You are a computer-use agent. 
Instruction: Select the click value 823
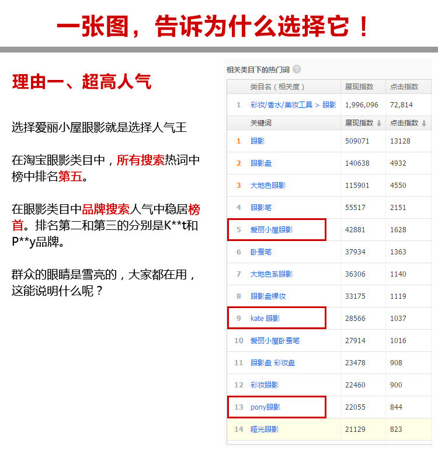(396, 429)
